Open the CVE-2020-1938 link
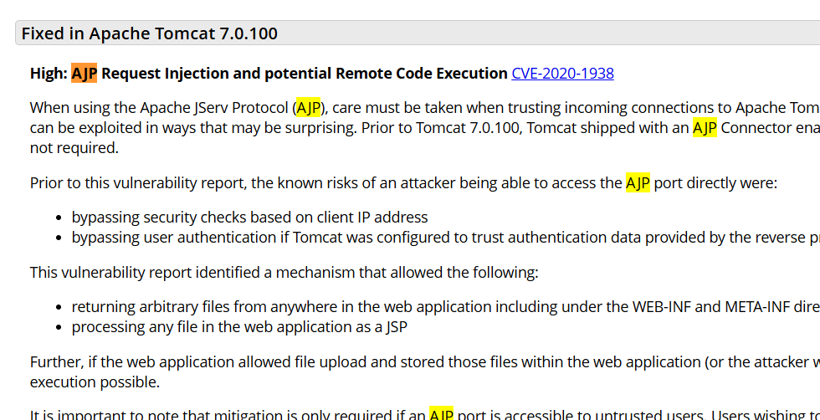 562,74
